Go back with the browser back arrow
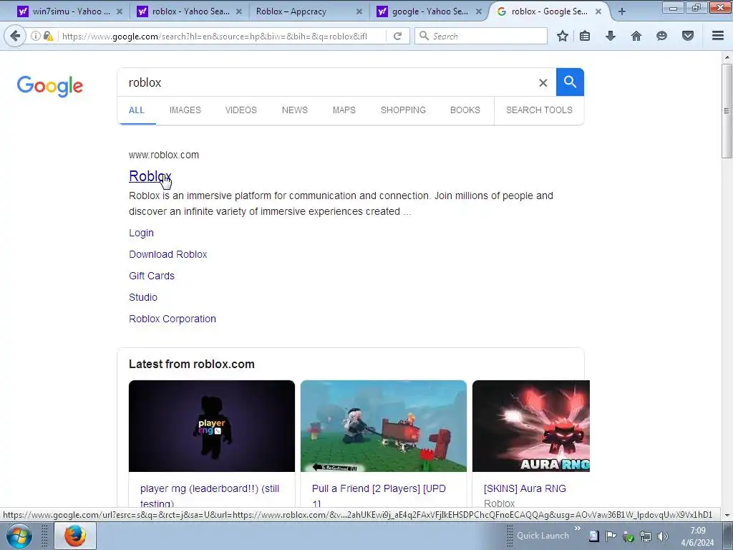 [x=15, y=36]
